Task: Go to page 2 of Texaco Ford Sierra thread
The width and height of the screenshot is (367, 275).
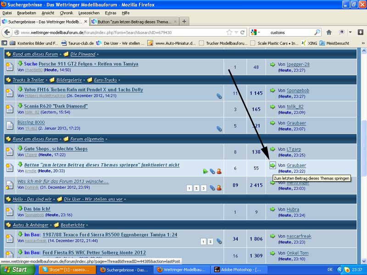Action: 211,242
